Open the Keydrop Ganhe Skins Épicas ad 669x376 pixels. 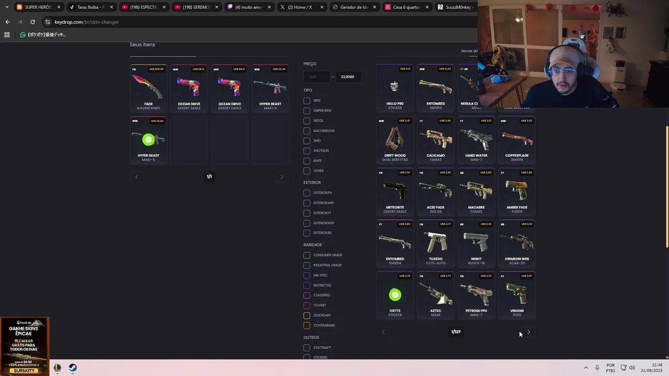point(25,346)
